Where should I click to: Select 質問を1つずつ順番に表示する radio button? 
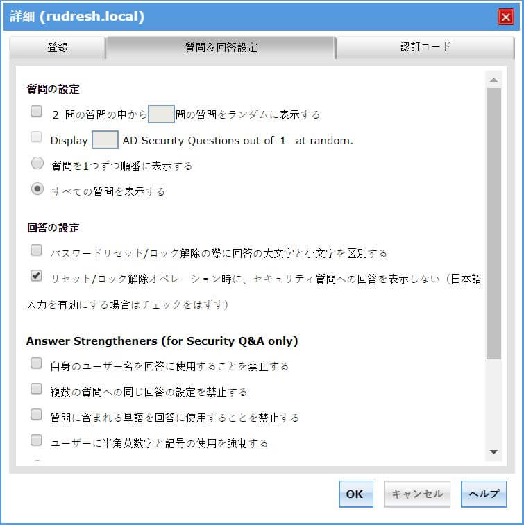tap(37, 164)
